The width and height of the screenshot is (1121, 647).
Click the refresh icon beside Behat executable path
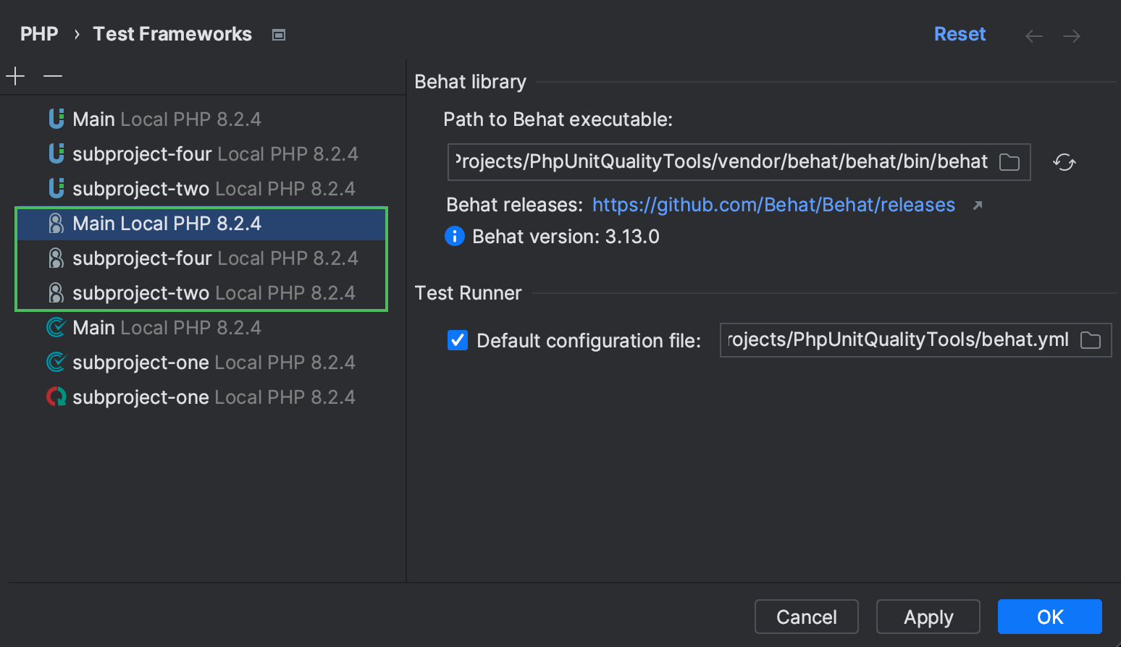[1064, 162]
